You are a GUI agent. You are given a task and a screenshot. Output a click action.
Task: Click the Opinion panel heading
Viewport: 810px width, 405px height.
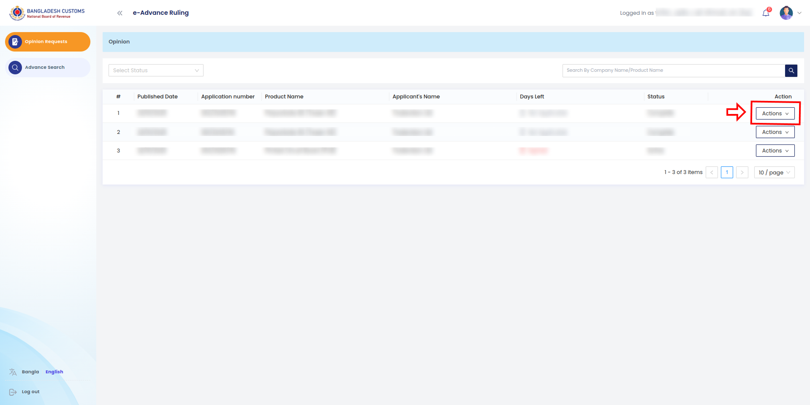click(119, 42)
